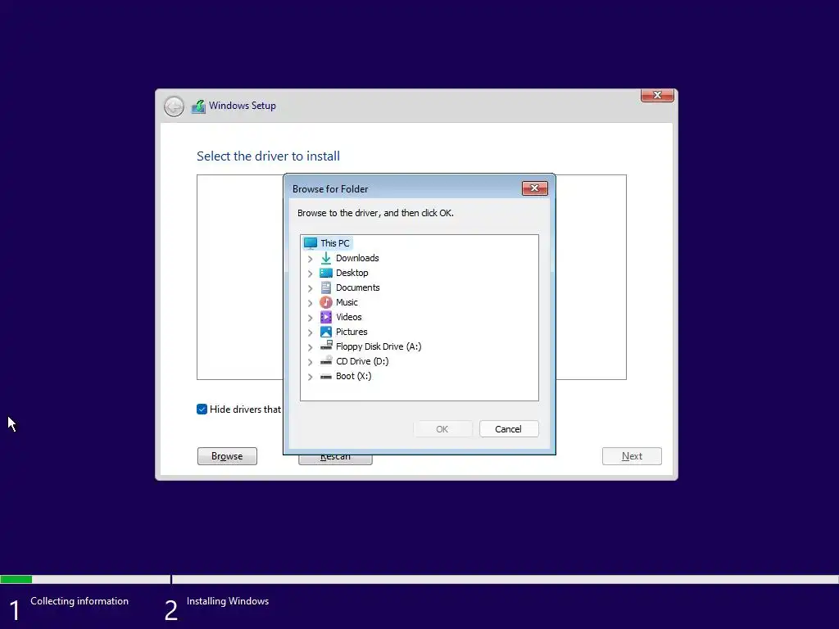Image resolution: width=839 pixels, height=629 pixels.
Task: Click the Downloads arrow icon
Action: coord(326,258)
